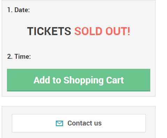Add tickets to the shopping cart
The image size is (167, 138).
click(78, 80)
